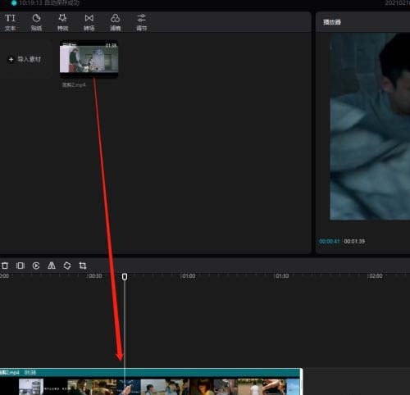Open the Transitions (转场) bowtie tab
The height and width of the screenshot is (395, 410).
point(89,22)
